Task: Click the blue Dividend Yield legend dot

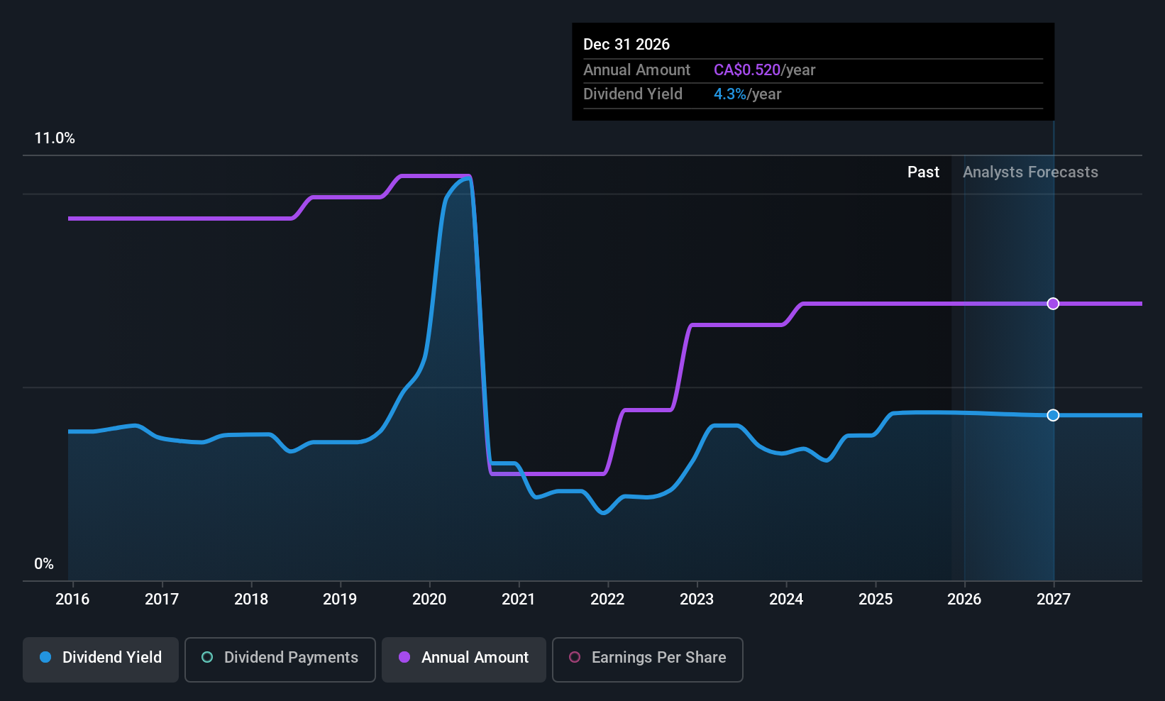Action: [45, 658]
